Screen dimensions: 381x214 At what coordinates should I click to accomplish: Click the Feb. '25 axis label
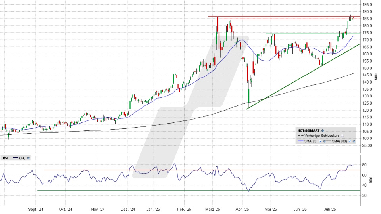click(x=184, y=210)
